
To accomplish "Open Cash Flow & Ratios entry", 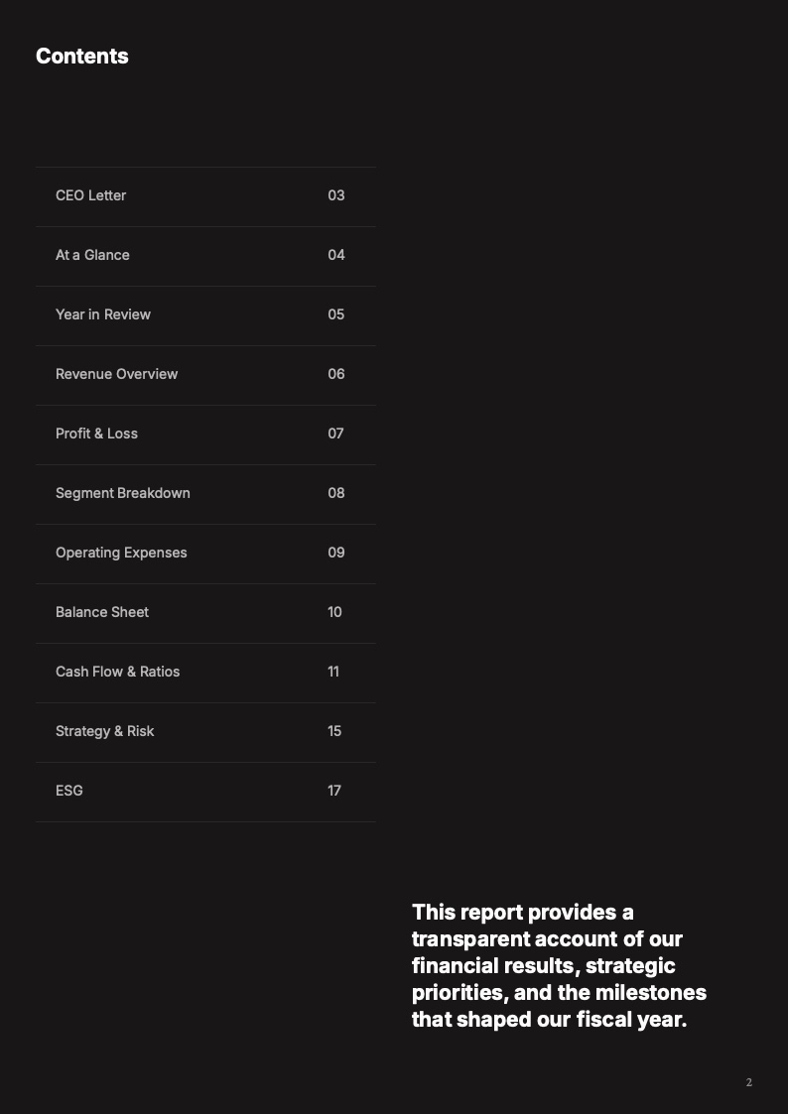I will click(x=117, y=672).
